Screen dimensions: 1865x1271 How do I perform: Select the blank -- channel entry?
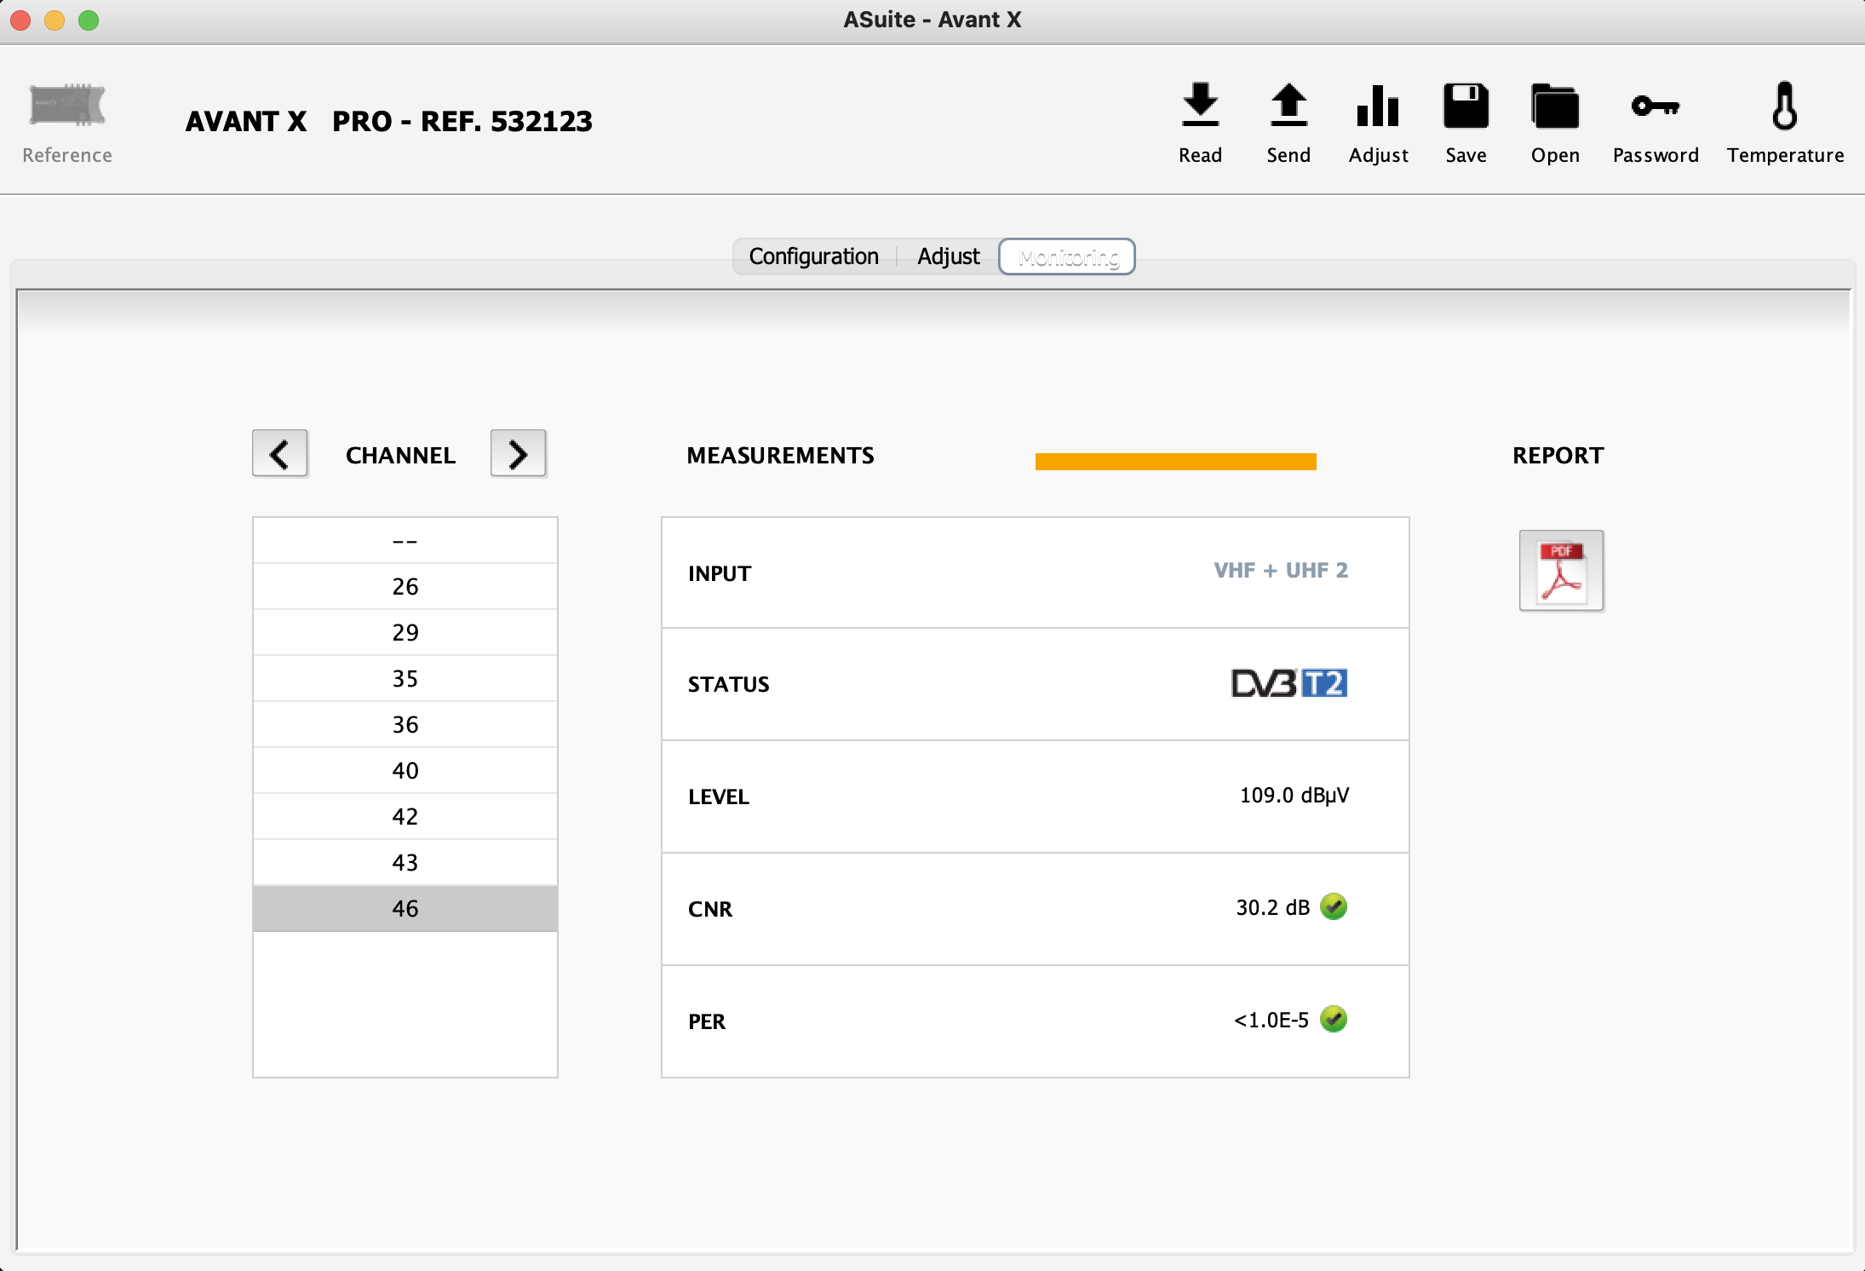[405, 541]
